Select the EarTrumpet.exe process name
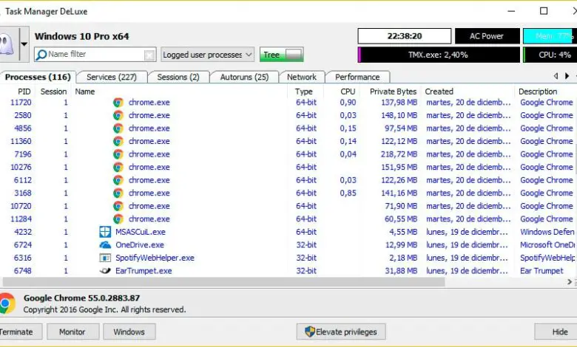This screenshot has width=577, height=347. [x=144, y=271]
